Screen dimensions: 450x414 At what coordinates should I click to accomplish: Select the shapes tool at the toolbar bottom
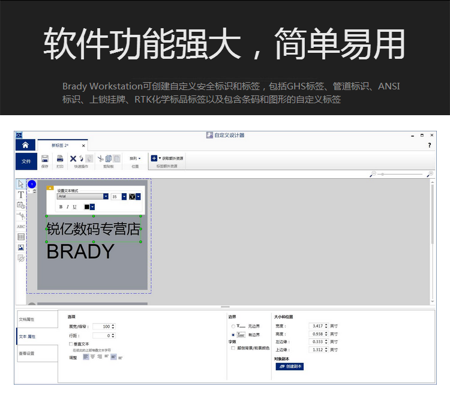tap(21, 258)
